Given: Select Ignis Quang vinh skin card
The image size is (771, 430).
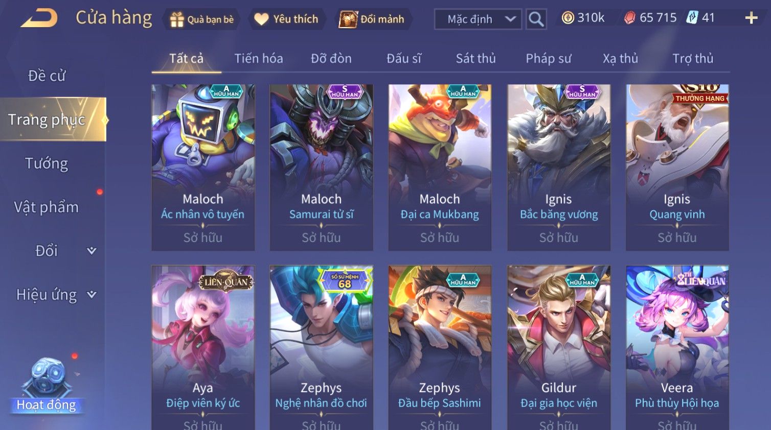Looking at the screenshot, I should point(677,168).
